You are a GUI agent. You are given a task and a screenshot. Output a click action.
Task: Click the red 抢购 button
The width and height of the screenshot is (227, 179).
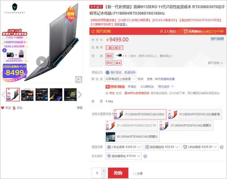[118, 173]
